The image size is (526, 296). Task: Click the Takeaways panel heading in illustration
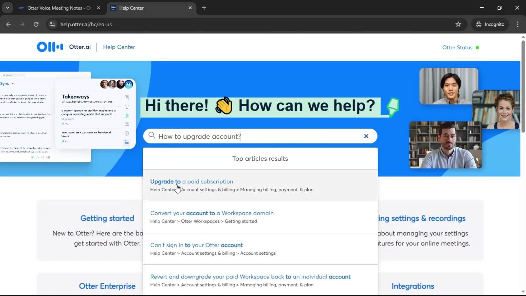75,96
